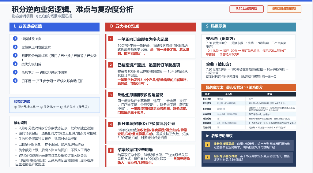This screenshot has height=173, width=313.
Task: Click bullet 门店关闭积分处理
Action: click(x=55, y=162)
